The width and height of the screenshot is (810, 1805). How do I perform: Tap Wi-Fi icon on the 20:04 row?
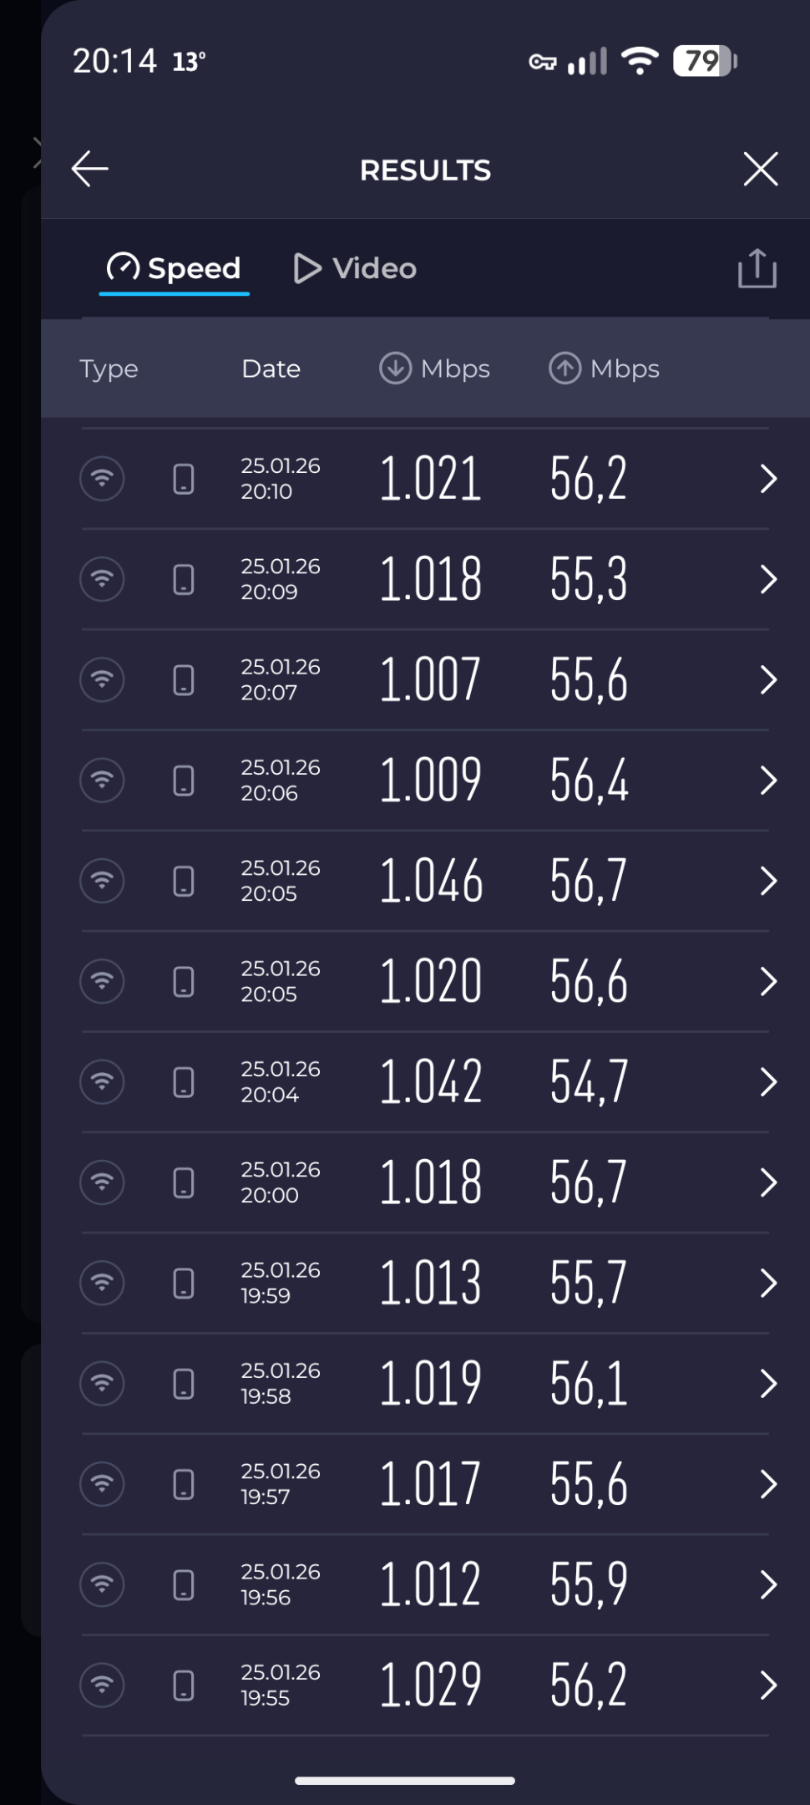(102, 1082)
